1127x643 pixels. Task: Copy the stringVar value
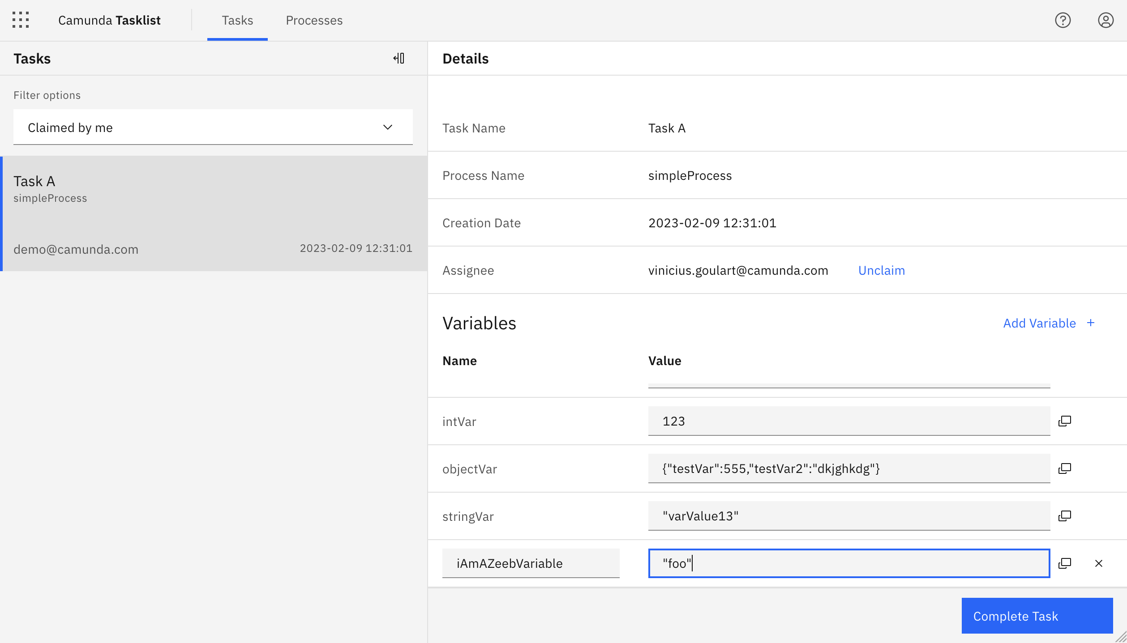tap(1065, 516)
